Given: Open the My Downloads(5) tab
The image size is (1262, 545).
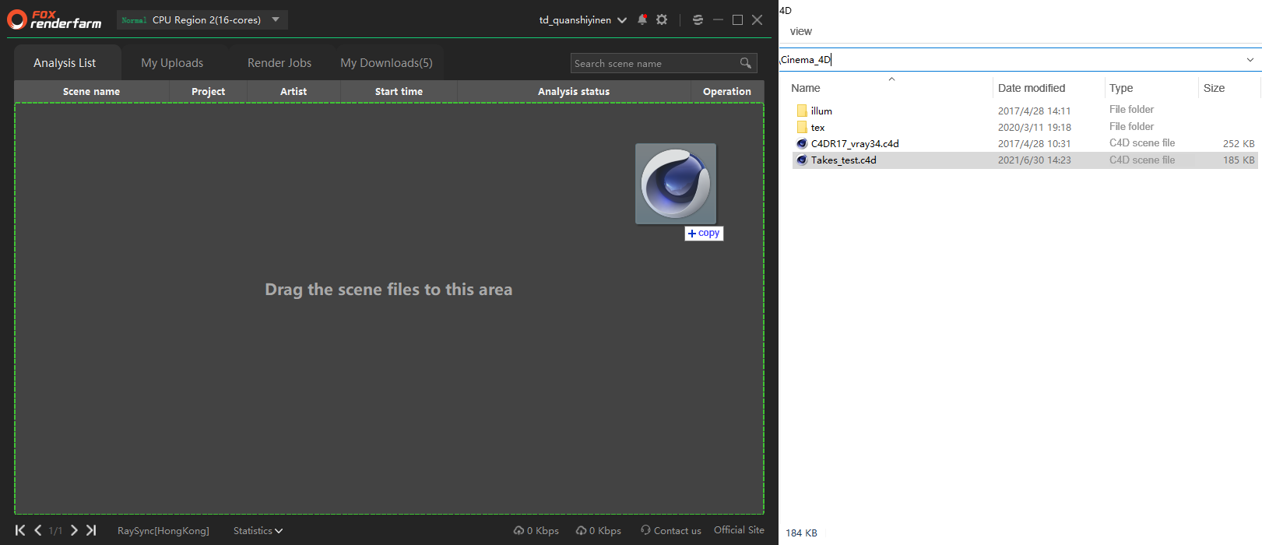Looking at the screenshot, I should (x=387, y=63).
